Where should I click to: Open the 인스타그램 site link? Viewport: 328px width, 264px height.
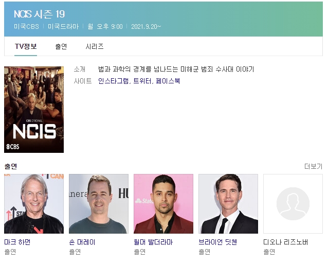pyautogui.click(x=114, y=81)
